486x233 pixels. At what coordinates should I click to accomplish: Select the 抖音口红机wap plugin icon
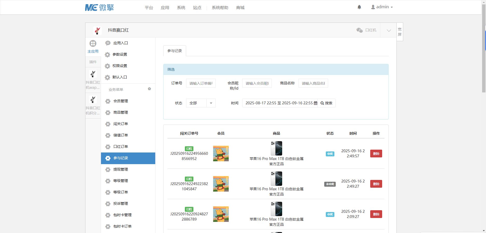[x=93, y=74]
